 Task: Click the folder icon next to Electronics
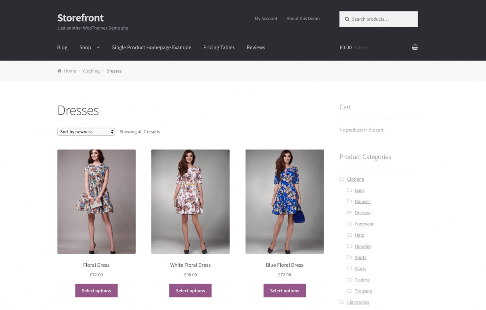tap(342, 302)
